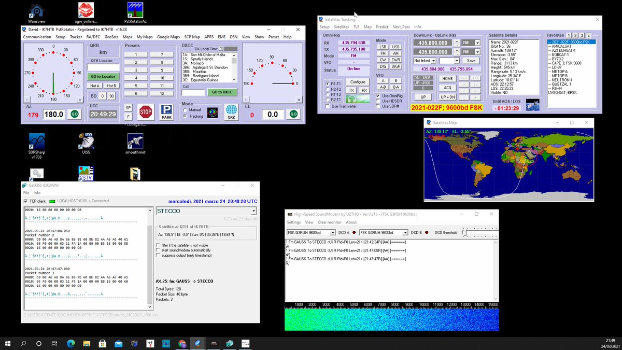622x350 pixels.
Task: Click the GO to Locator button
Action: click(103, 77)
